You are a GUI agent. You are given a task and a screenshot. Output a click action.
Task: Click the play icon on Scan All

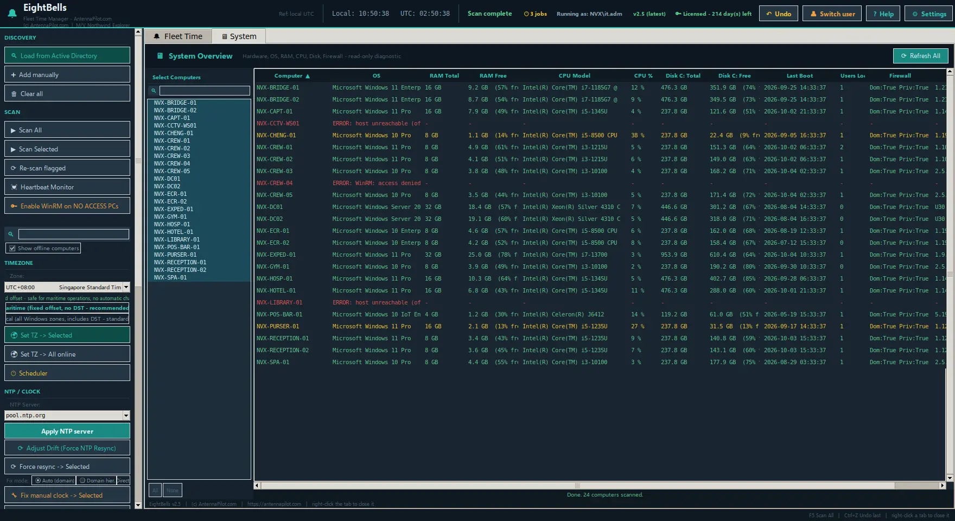pos(14,130)
